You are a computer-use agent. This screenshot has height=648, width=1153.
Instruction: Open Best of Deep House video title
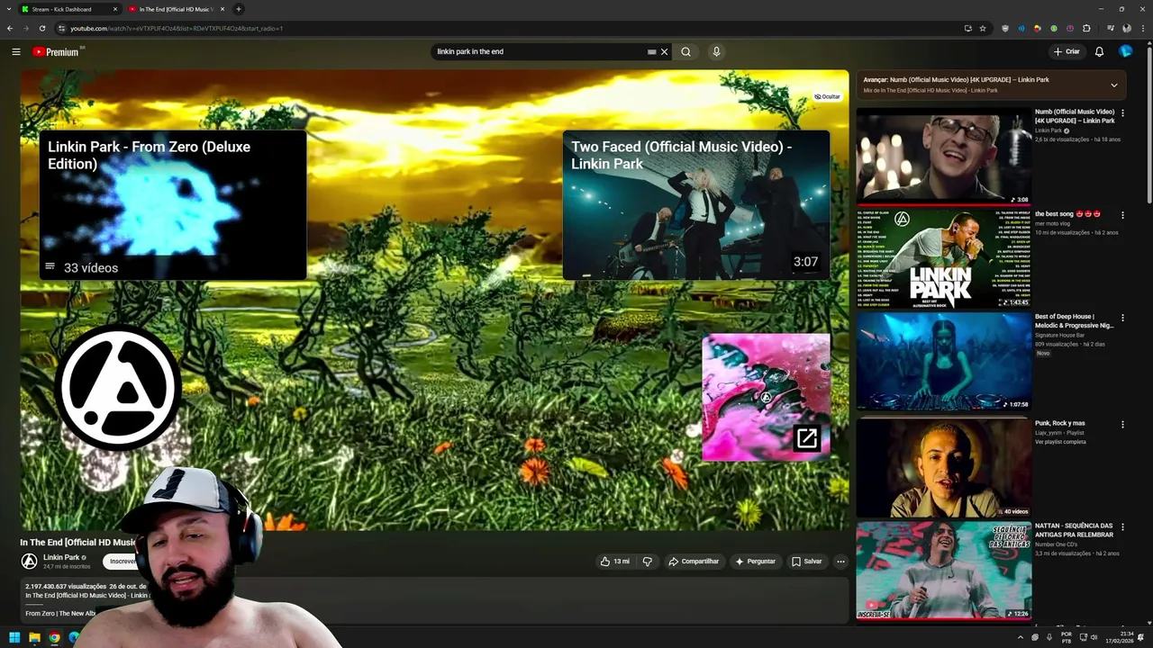point(1075,321)
